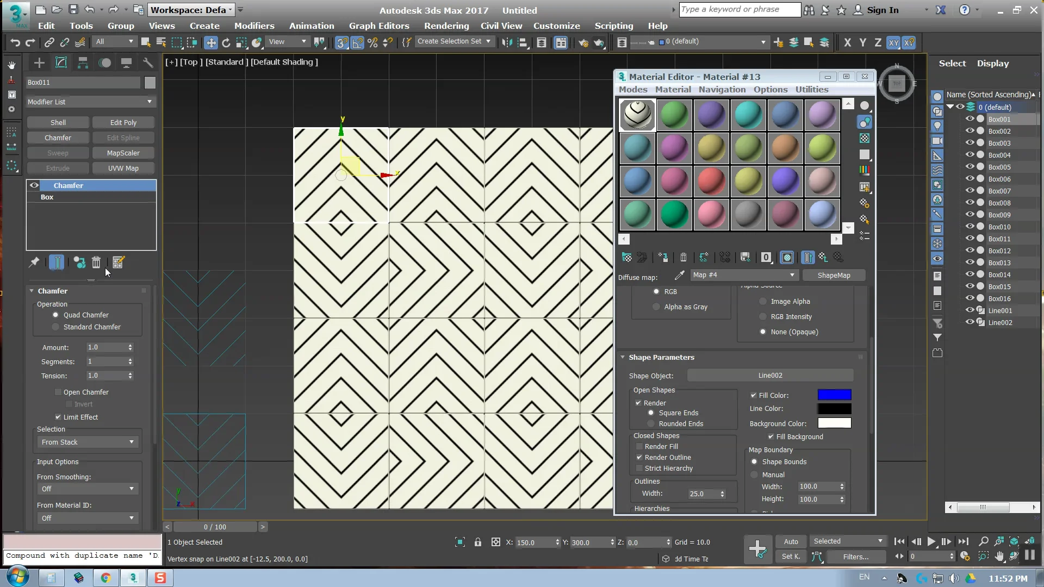Make the modifier unique
Screen dimensions: 1044x587
point(79,263)
